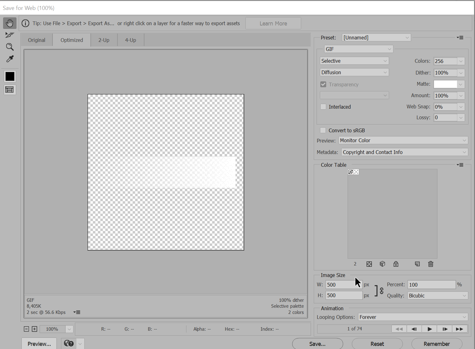Screen dimensions: 475x349
Task: Toggle constrain proportions link icon
Action: tap(381, 291)
